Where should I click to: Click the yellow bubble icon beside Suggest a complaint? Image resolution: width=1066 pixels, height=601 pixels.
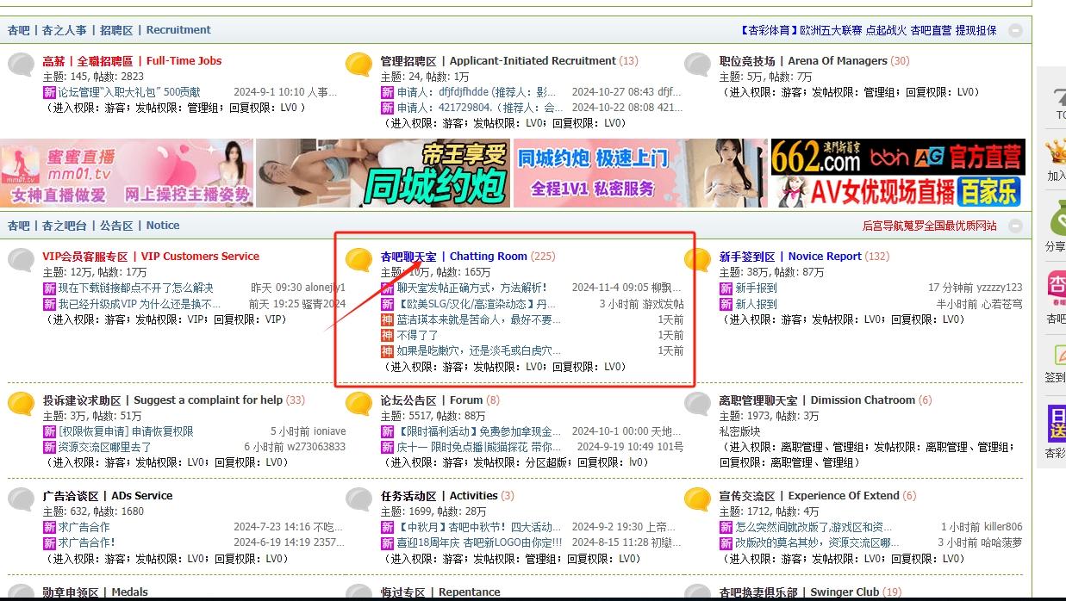click(22, 404)
